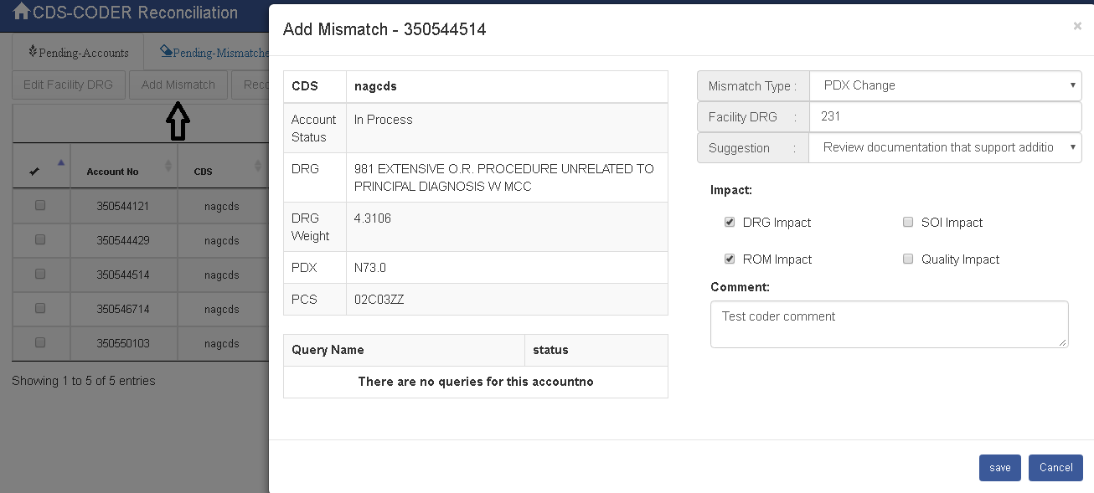The height and width of the screenshot is (493, 1094).
Task: Click the save button
Action: click(x=999, y=468)
